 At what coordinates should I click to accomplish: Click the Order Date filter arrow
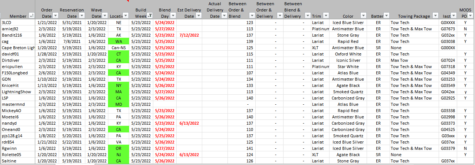[x=55, y=16]
